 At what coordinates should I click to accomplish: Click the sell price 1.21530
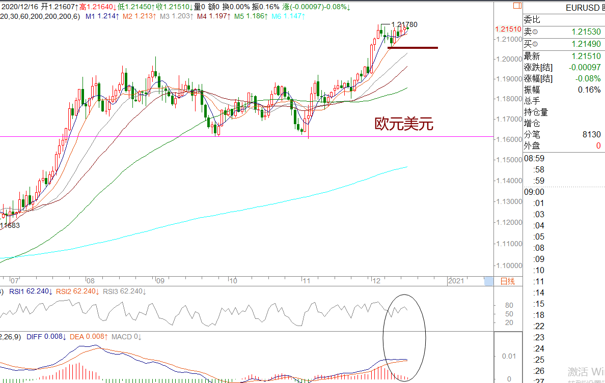586,32
